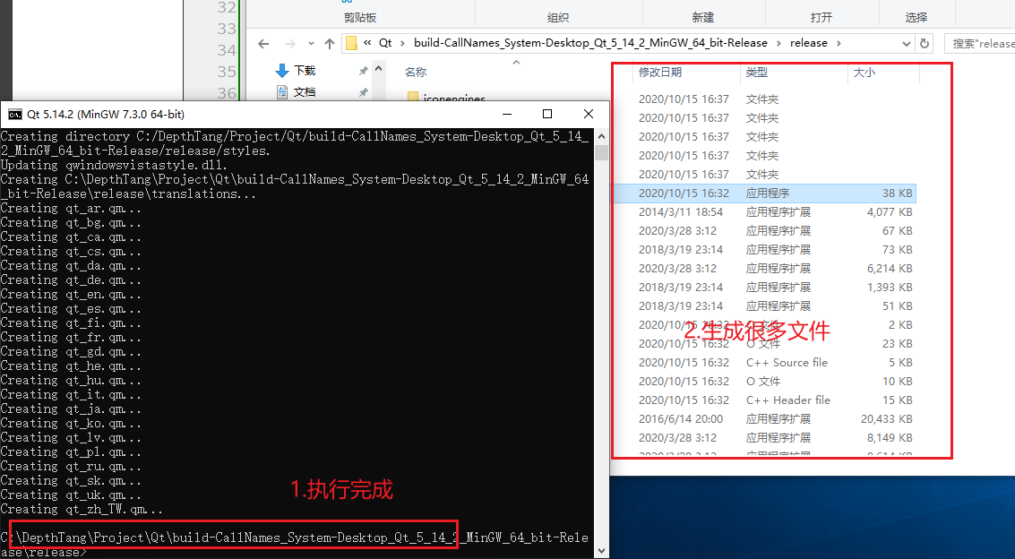Click console line 'Creating qt_ja.qm...'
The width and height of the screenshot is (1015, 559).
click(x=71, y=408)
